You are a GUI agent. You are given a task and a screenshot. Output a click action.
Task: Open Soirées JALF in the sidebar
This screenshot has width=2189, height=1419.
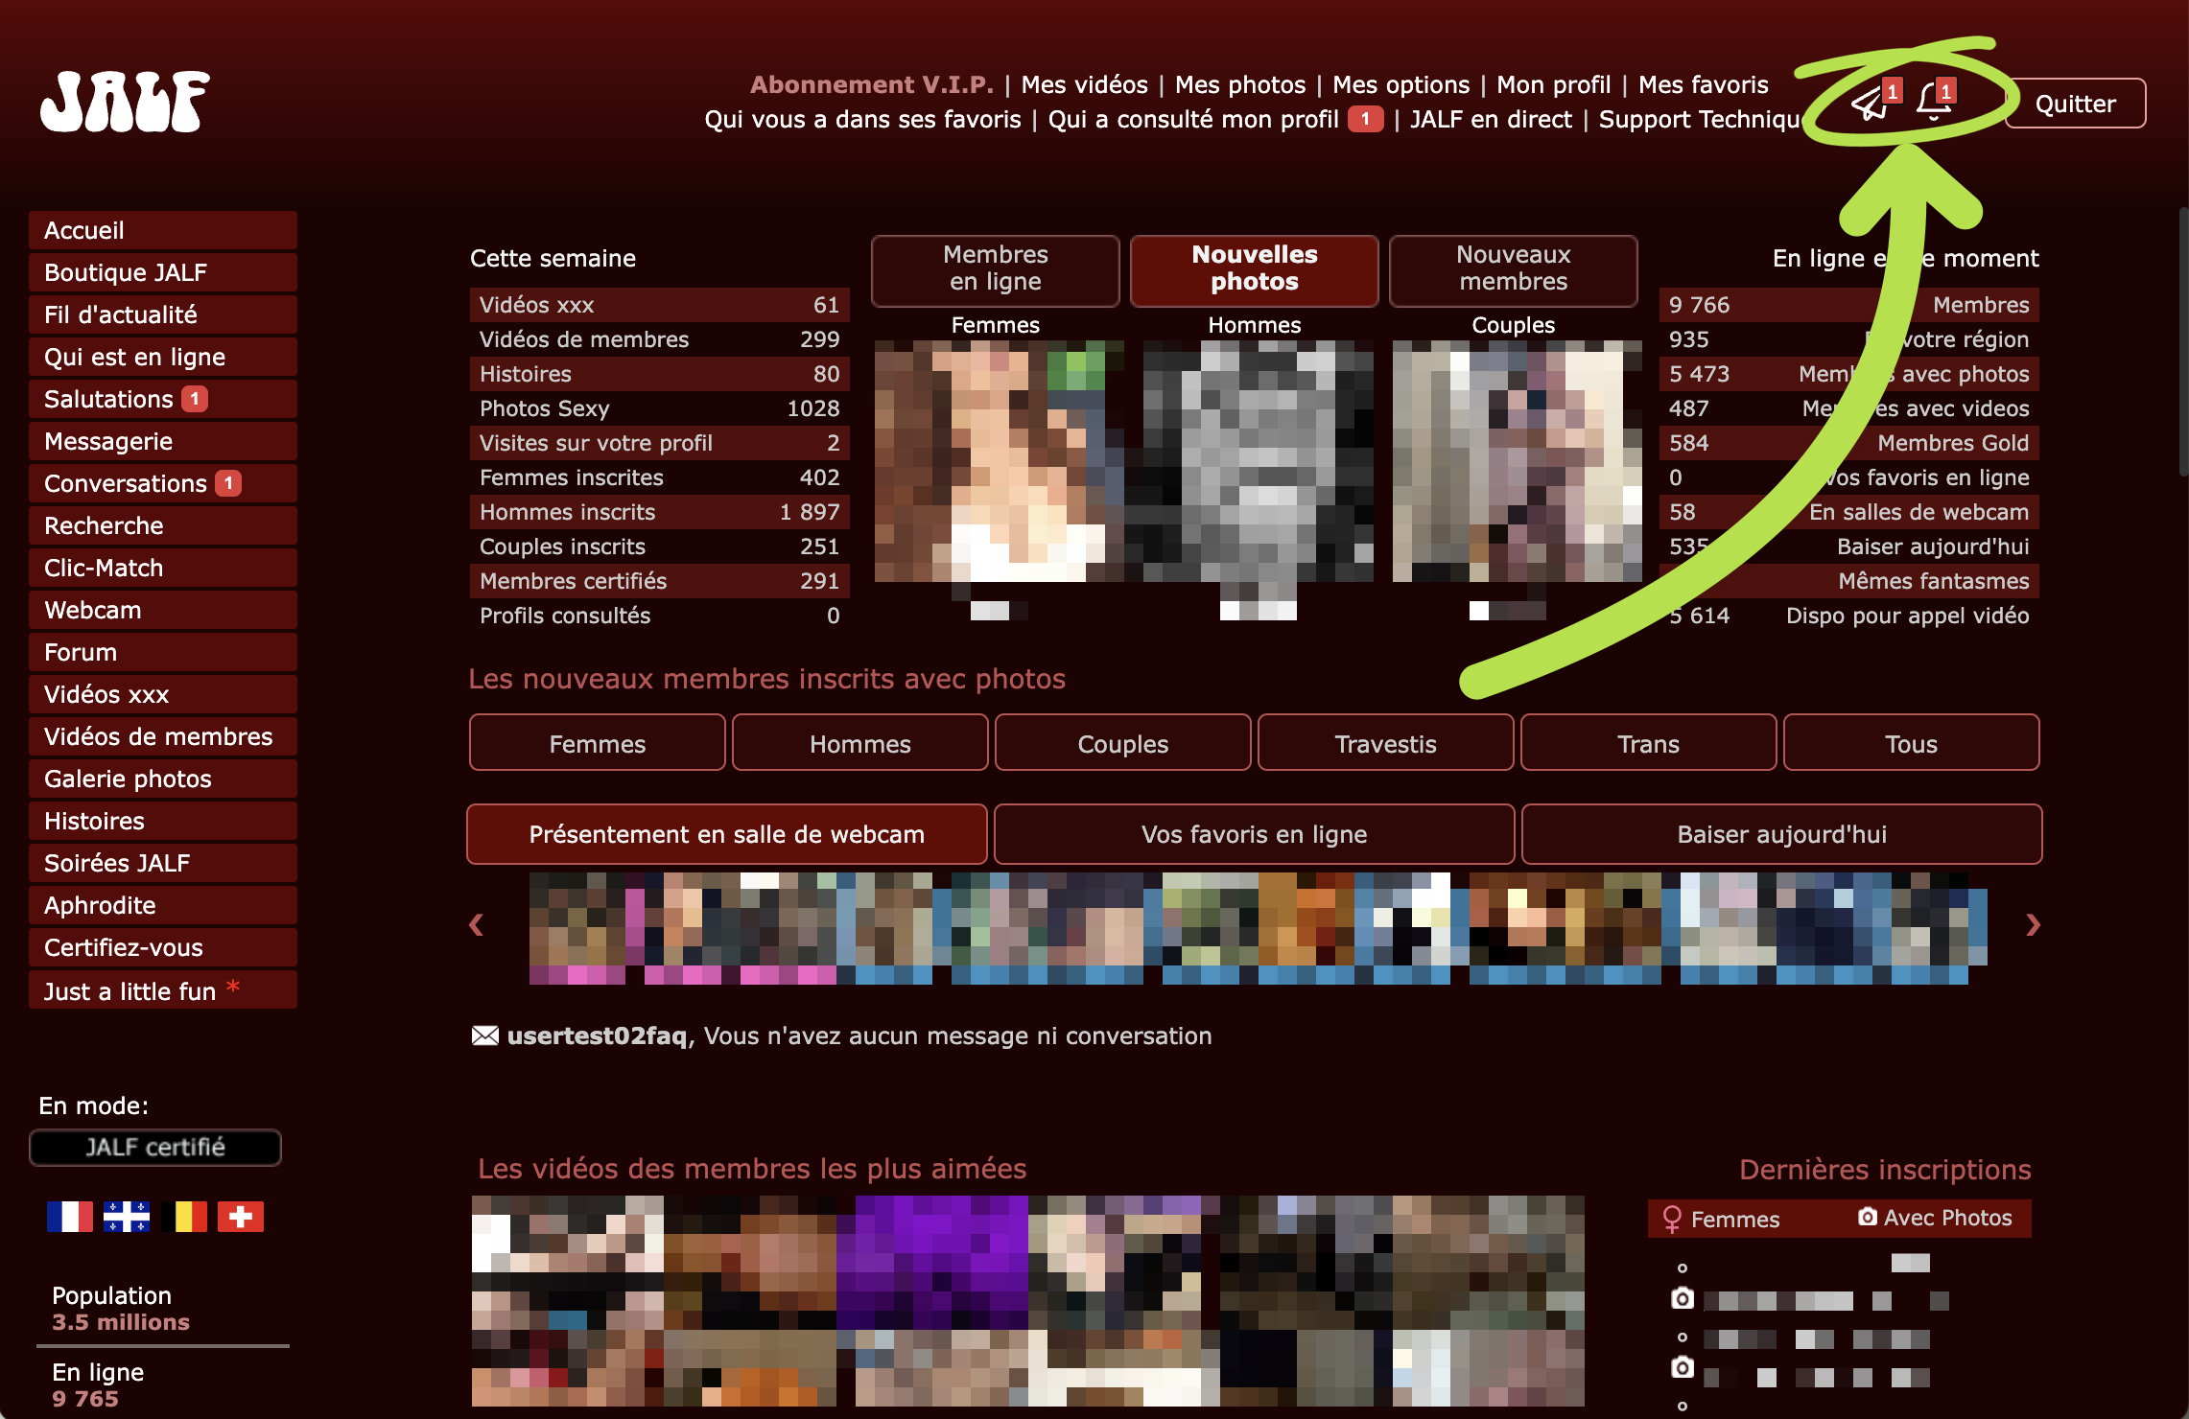(163, 863)
